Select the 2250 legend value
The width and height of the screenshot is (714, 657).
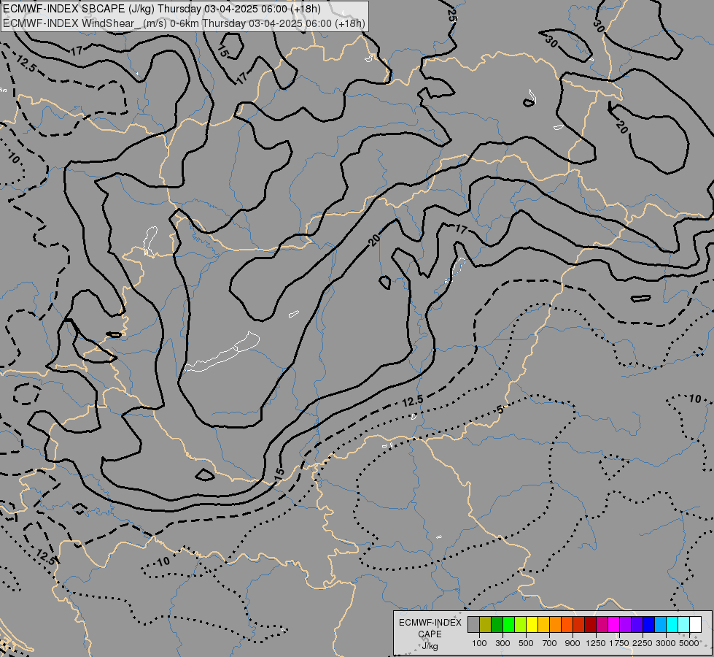click(x=643, y=643)
